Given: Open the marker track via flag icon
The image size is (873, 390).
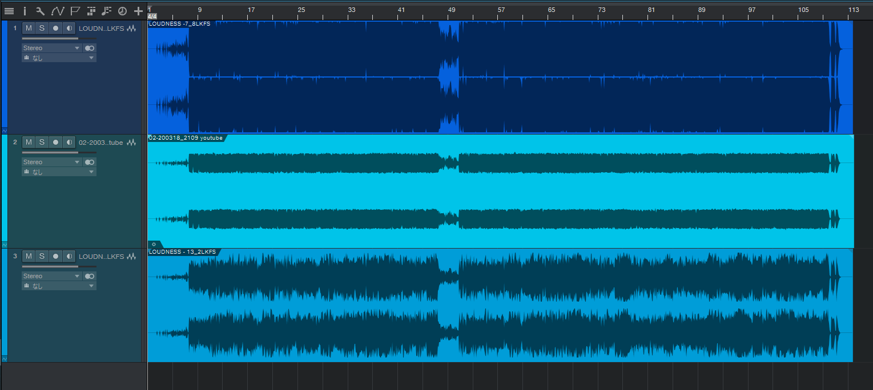Looking at the screenshot, I should pos(75,11).
